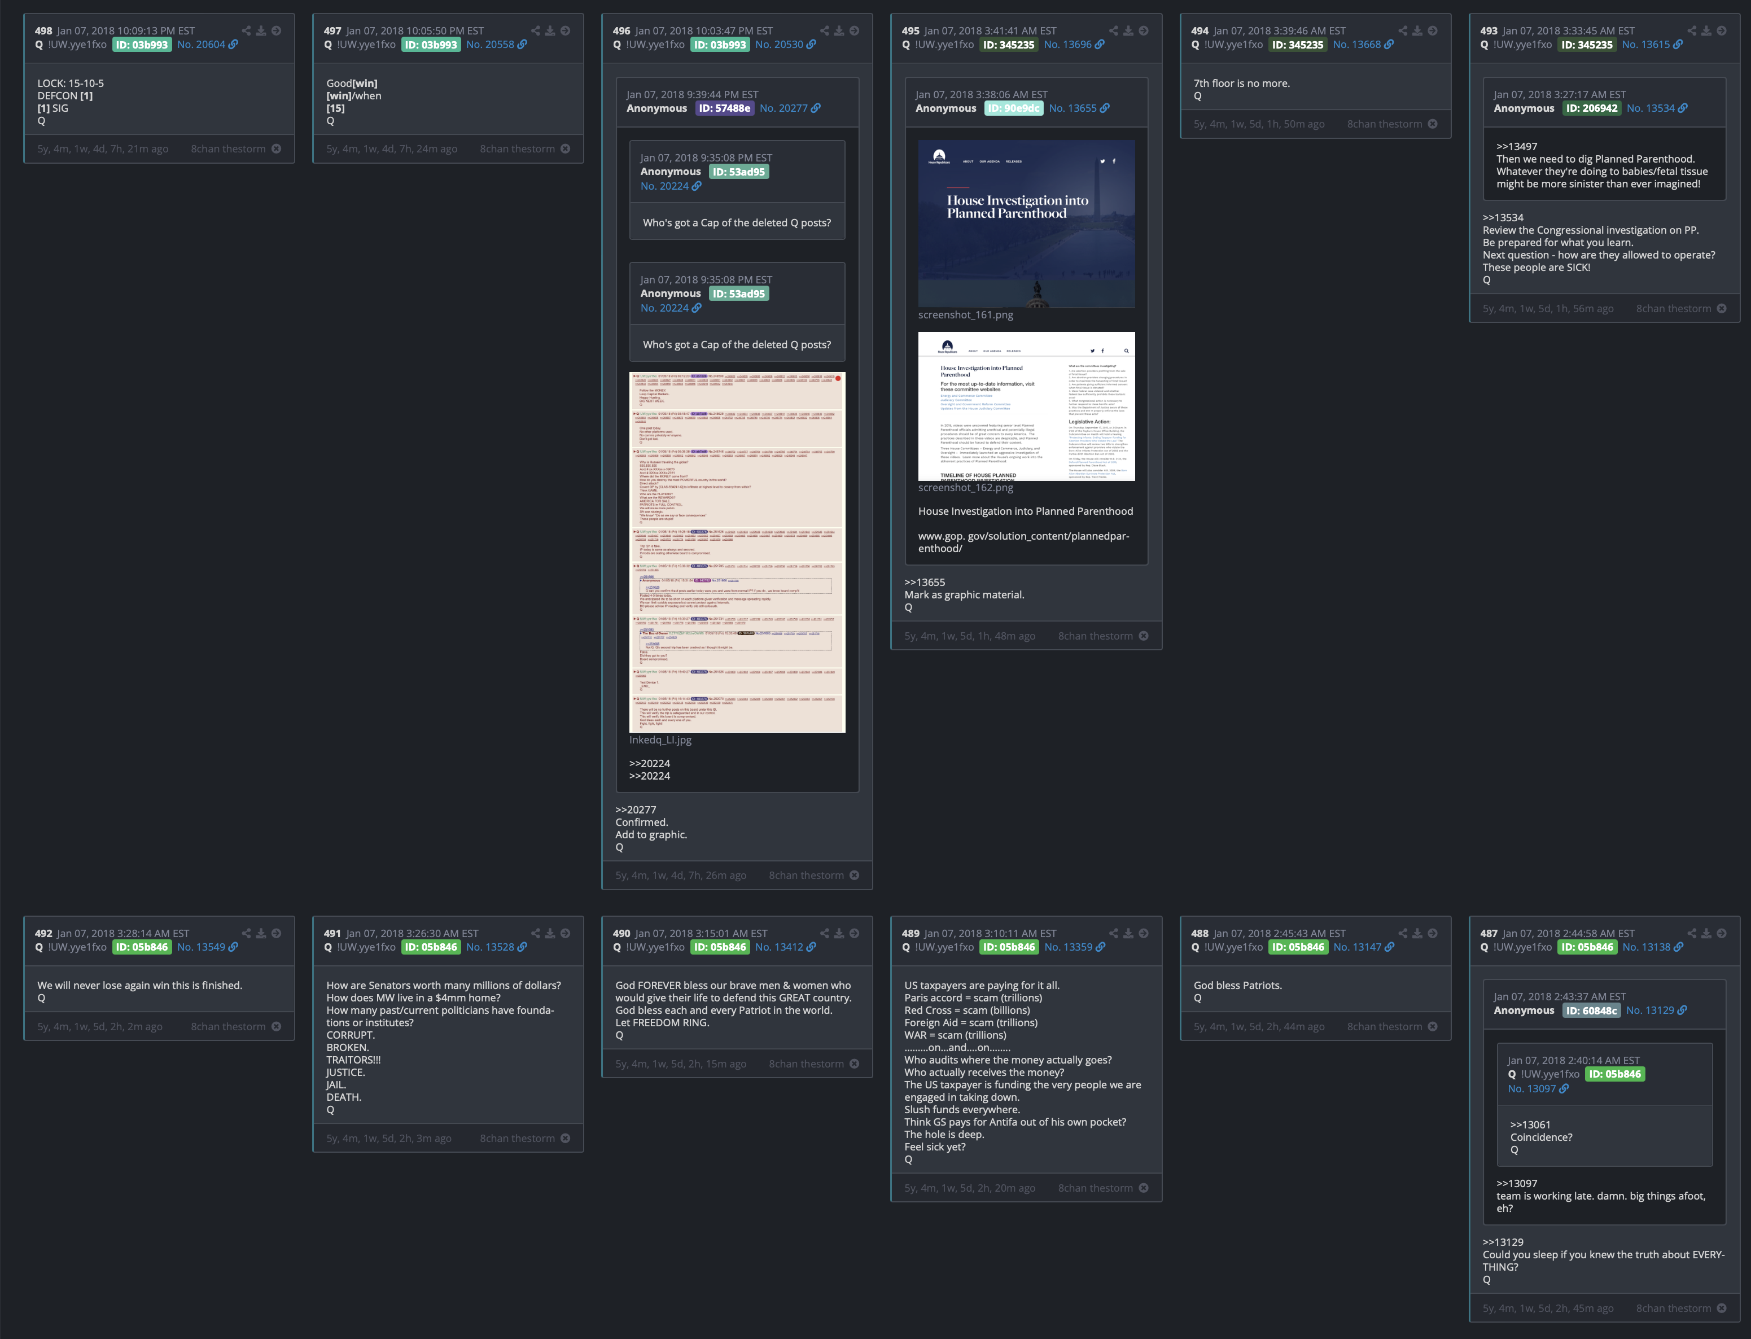Click '8chan thestorm' in post 488 footer
The image size is (1751, 1339).
click(x=1385, y=1027)
